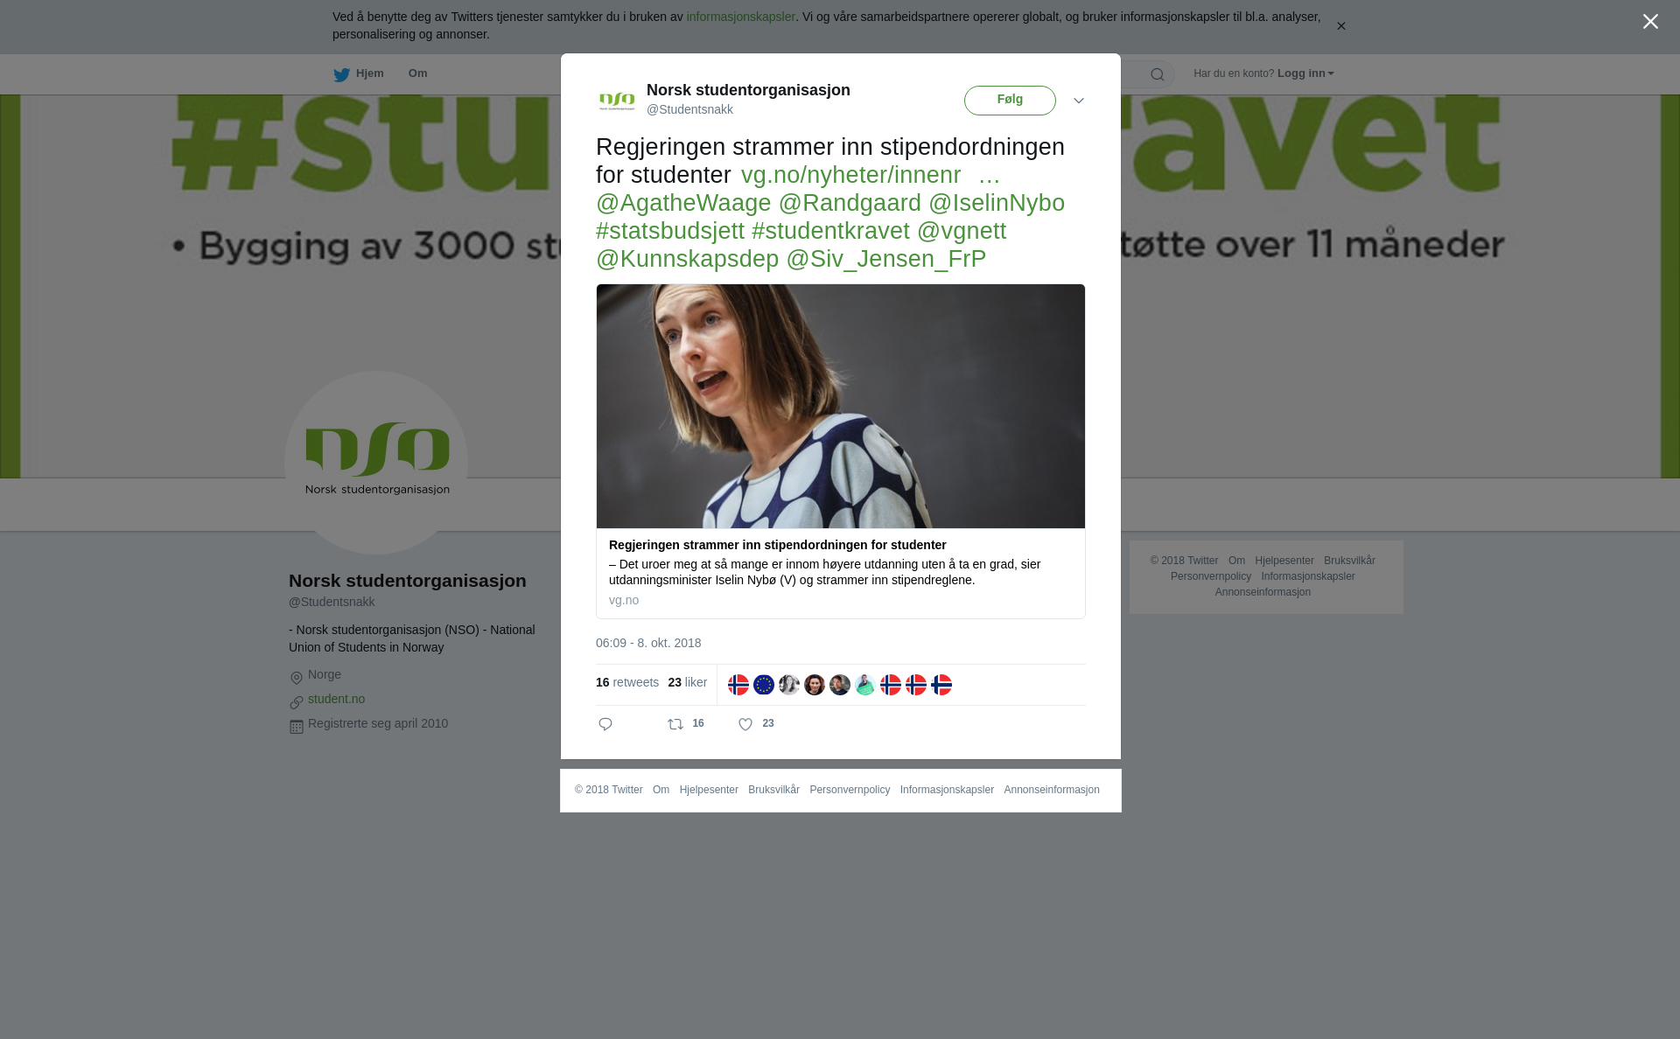
Task: Close the tweet overlay dialog
Action: (x=1650, y=22)
